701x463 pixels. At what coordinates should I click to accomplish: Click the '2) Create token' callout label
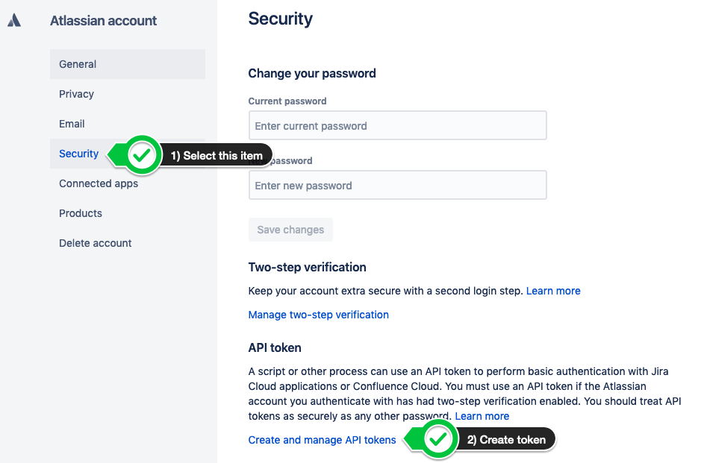(506, 440)
